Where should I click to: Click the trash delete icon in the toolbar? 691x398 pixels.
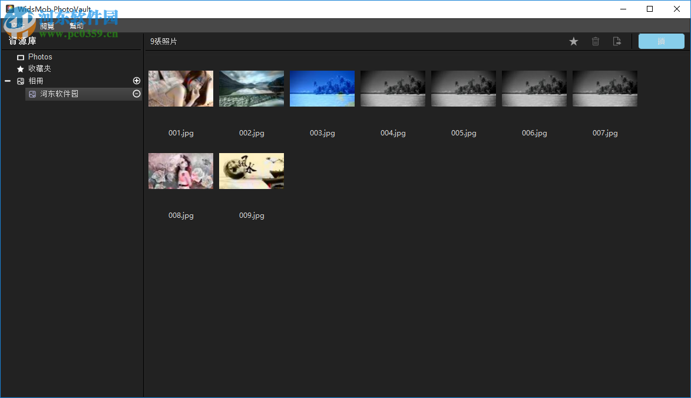[595, 41]
